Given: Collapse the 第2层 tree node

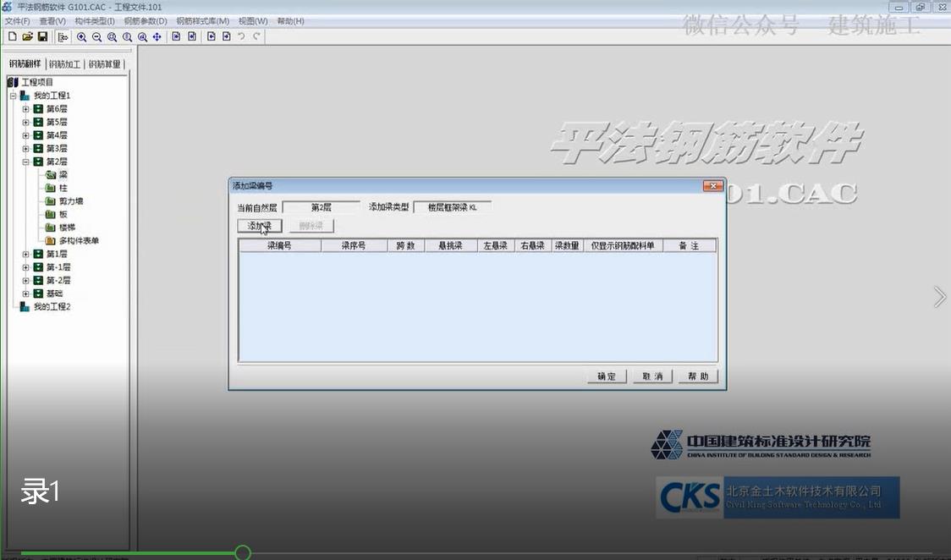Looking at the screenshot, I should (x=25, y=162).
